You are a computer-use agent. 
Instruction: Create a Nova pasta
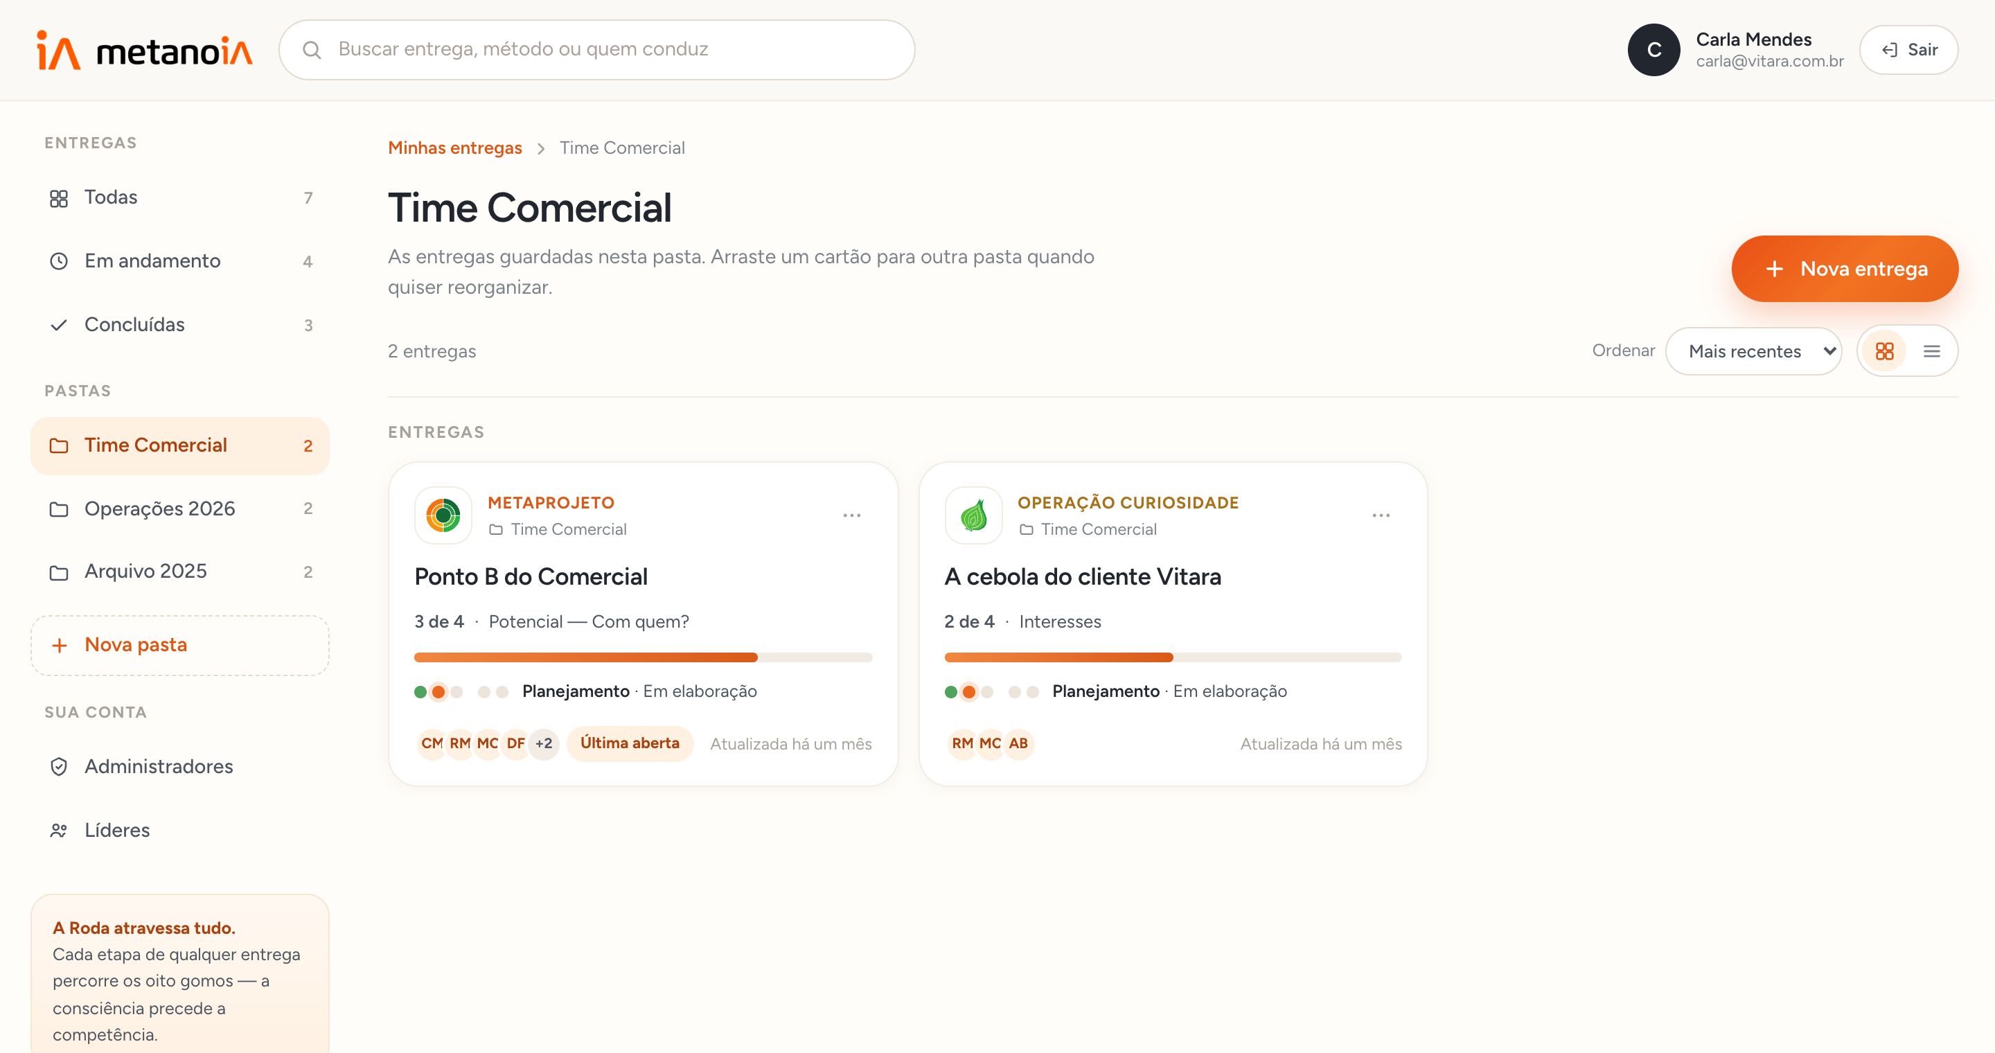pyautogui.click(x=180, y=645)
